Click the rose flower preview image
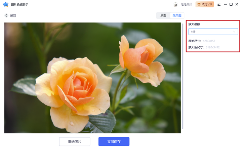Image resolution: width=242 pixels, height=150 pixels. tap(92, 78)
